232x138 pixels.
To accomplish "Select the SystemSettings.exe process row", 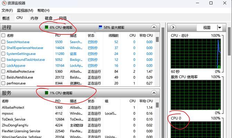I will pyautogui.click(x=78, y=54).
